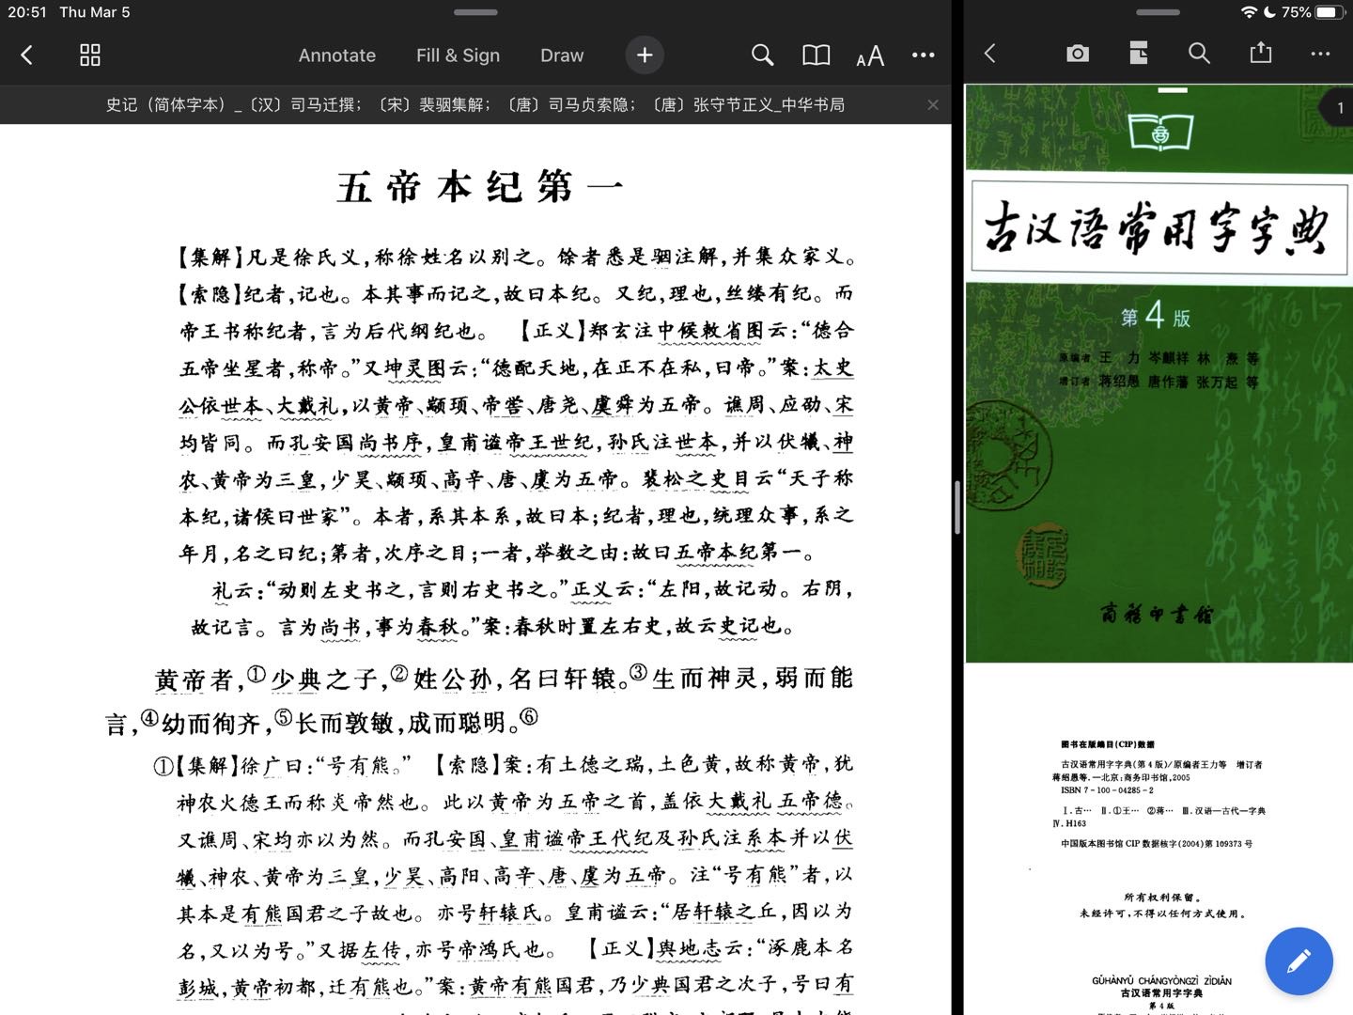Screen dimensions: 1353x1015
Task: Tap the 第4版 edition label on cover
Action: [x=1156, y=316]
